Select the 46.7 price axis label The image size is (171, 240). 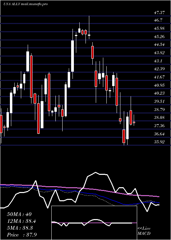158,20
